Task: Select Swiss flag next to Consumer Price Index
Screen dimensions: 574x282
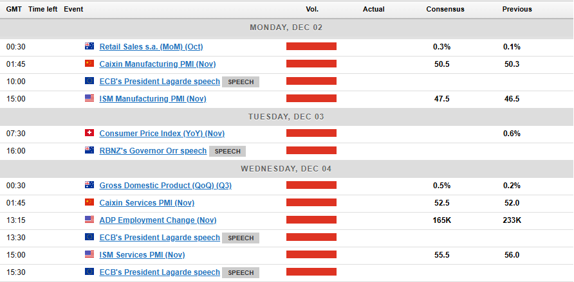Action: pos(89,134)
